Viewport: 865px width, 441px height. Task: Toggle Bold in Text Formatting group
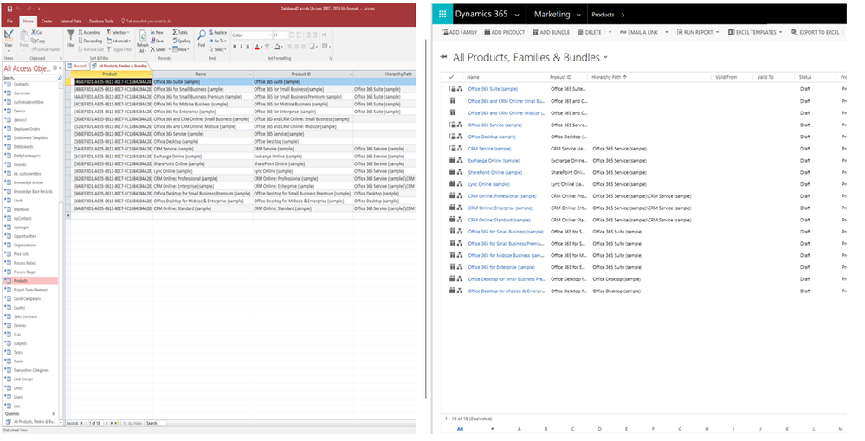coord(234,47)
